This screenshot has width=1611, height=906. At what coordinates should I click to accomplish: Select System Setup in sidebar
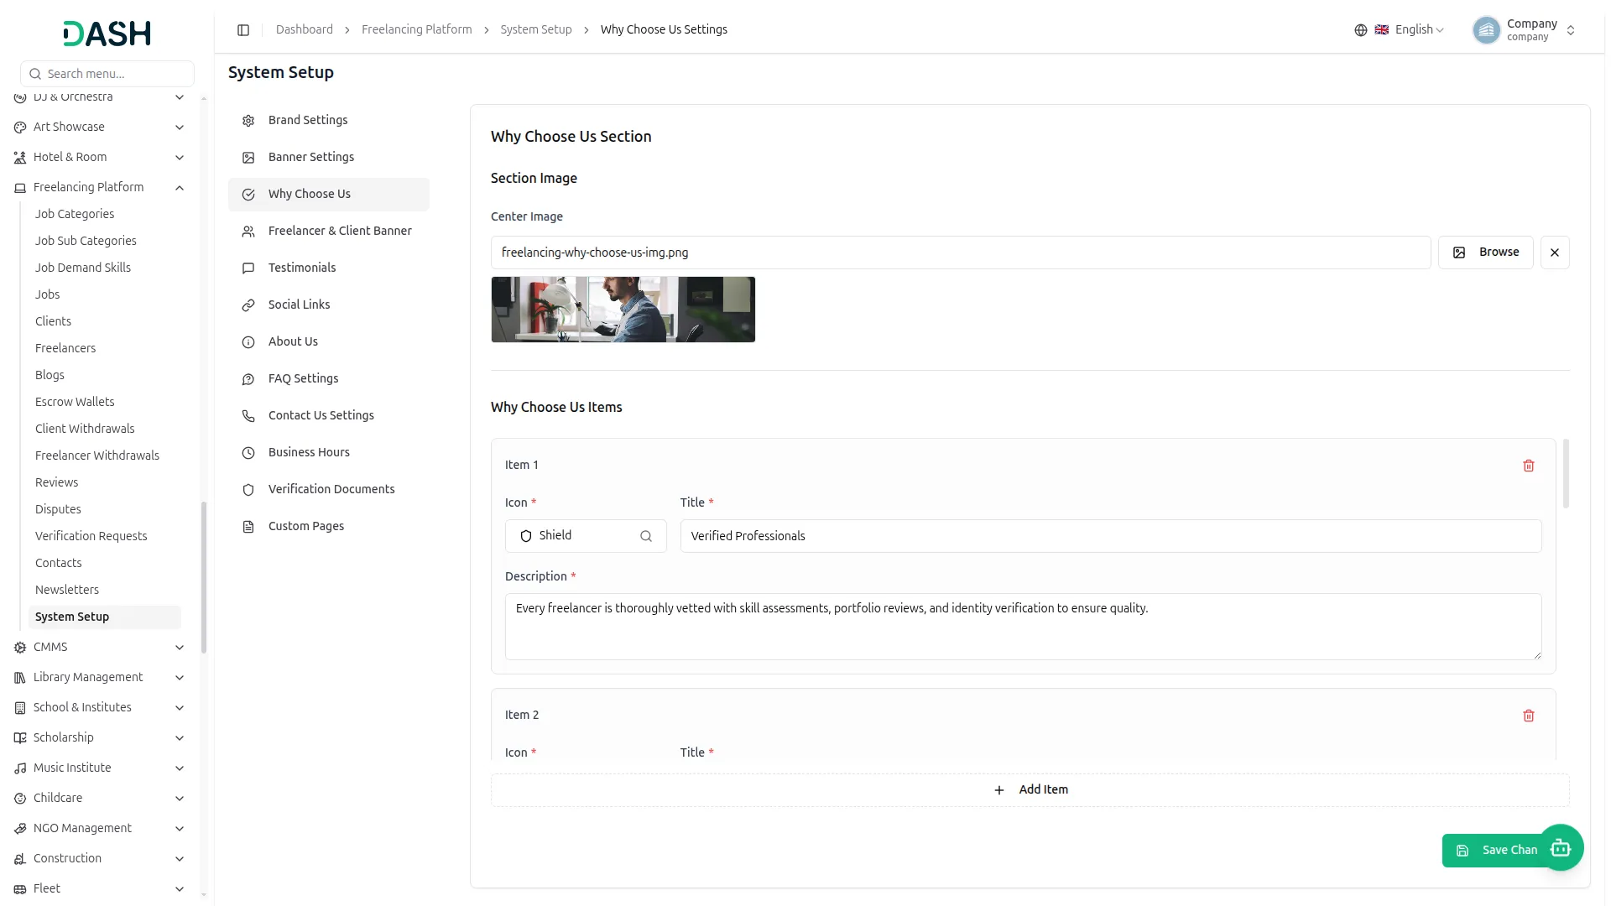[105, 617]
